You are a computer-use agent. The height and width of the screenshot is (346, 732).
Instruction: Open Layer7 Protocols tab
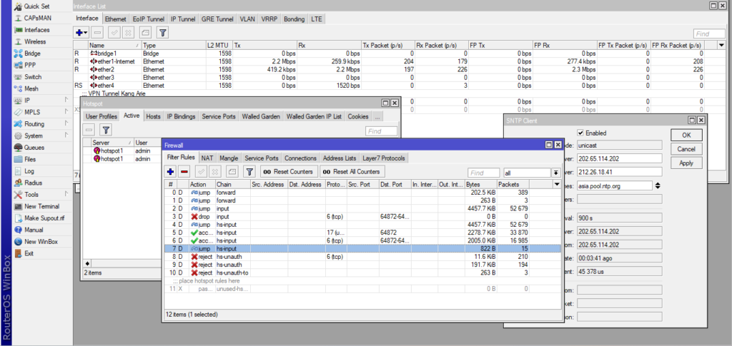(384, 158)
